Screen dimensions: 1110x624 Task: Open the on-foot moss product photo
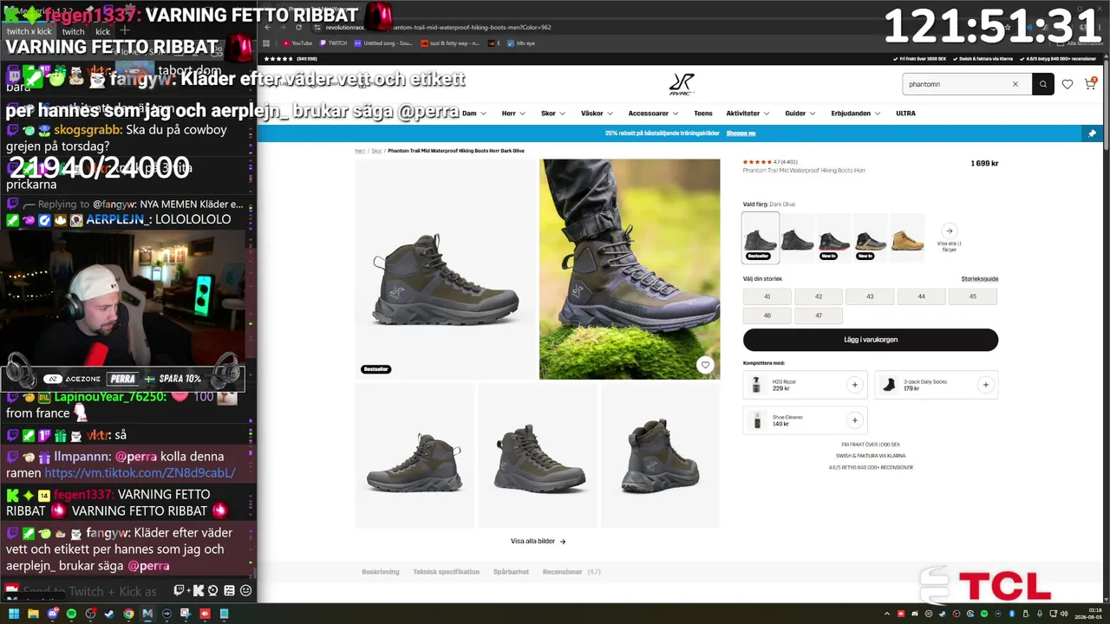[x=630, y=269]
